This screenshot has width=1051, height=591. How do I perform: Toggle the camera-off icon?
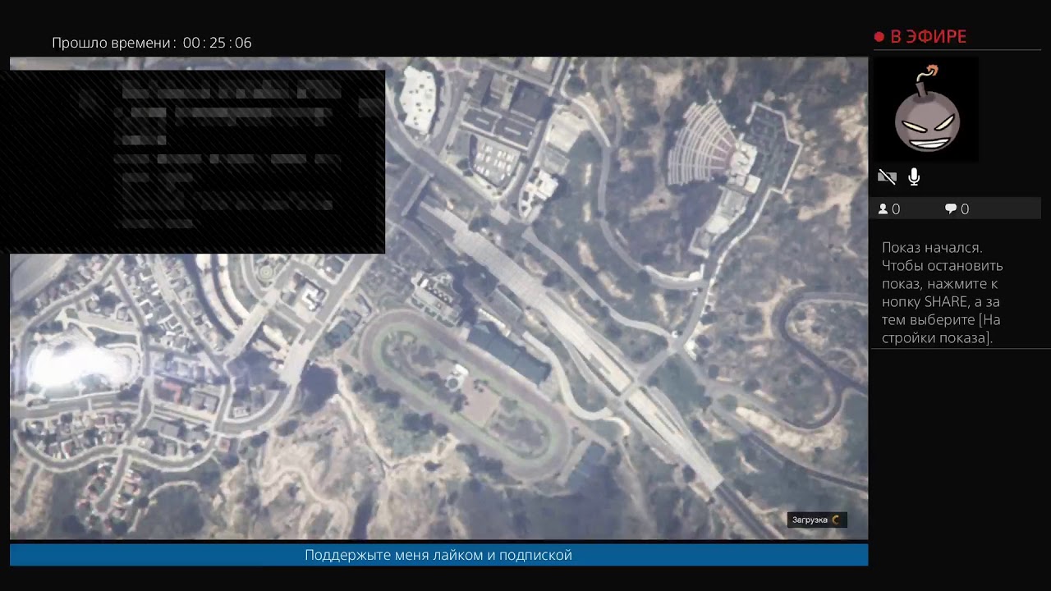tap(887, 176)
